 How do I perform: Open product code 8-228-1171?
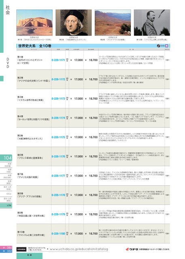pos(58,60)
